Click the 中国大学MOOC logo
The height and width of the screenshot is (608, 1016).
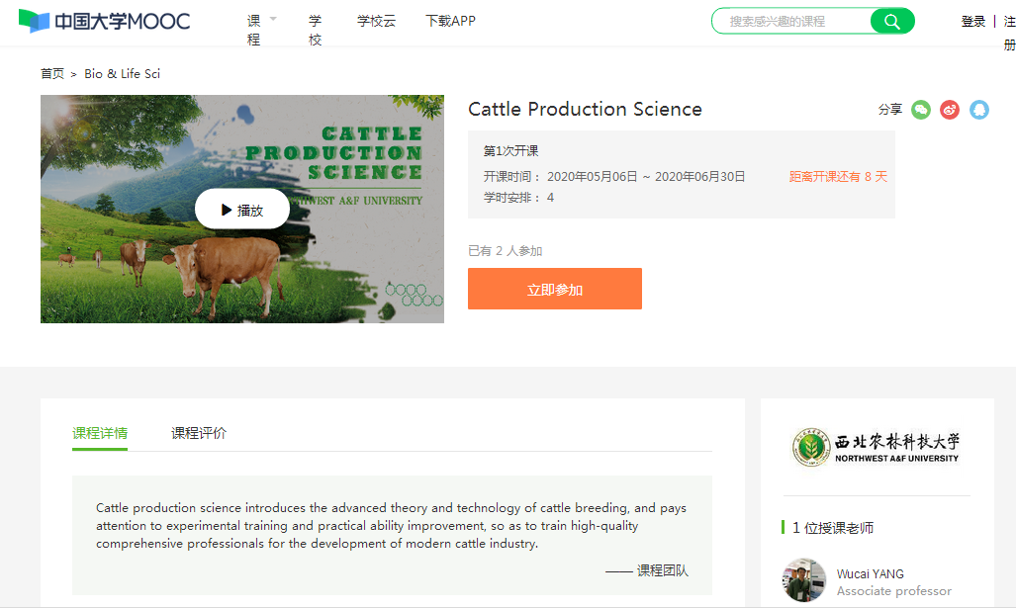(x=104, y=21)
